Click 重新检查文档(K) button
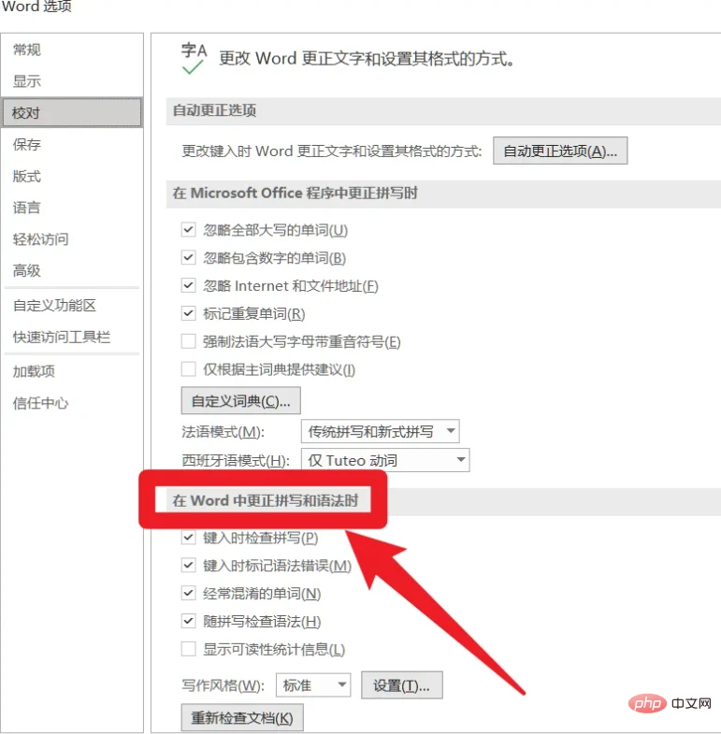Viewport: 721px width, 734px height. (x=242, y=717)
